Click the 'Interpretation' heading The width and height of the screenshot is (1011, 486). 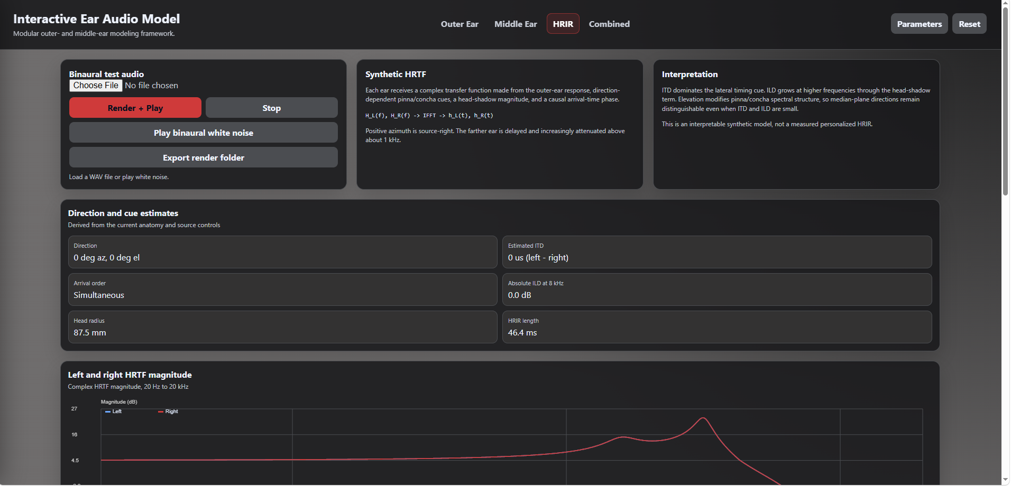(x=690, y=74)
